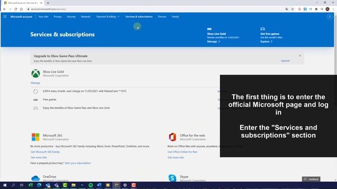Click the 'Free games' row text

(x=49, y=100)
